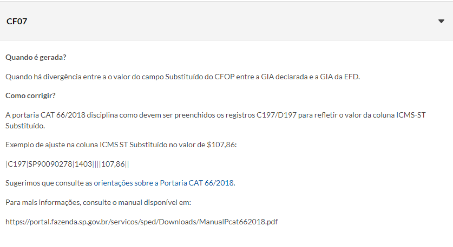Click 'ManualPcat662018.pdf' at the URL's end
This screenshot has width=453, height=247.
[x=238, y=222]
